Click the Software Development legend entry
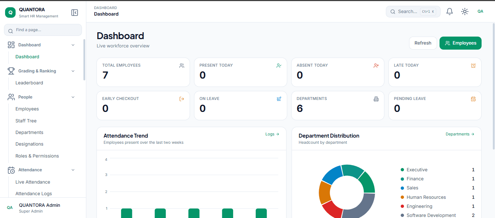495x218 pixels. [x=437, y=215]
